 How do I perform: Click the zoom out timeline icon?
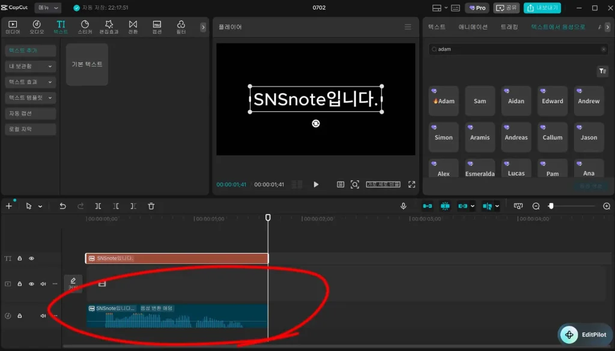pyautogui.click(x=536, y=206)
